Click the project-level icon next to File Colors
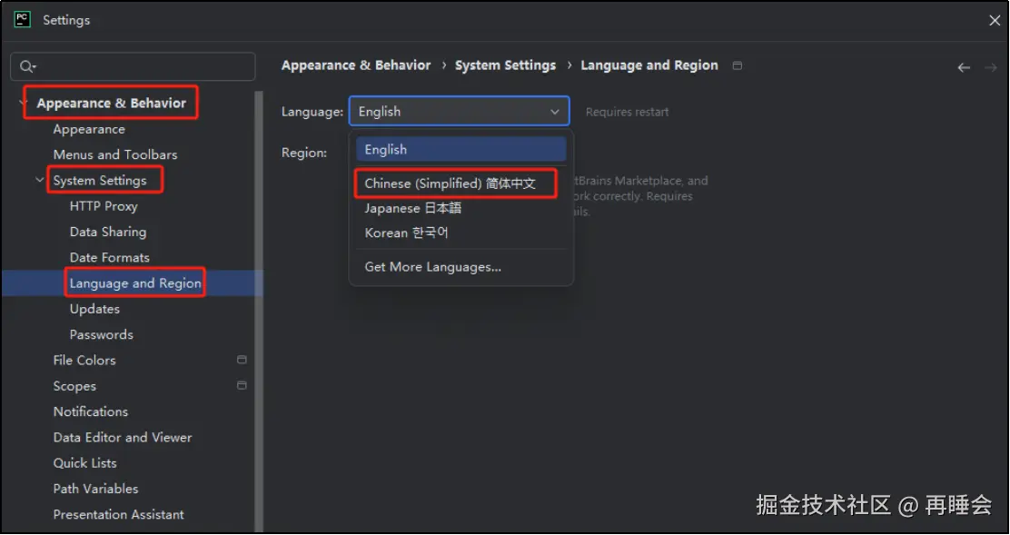The width and height of the screenshot is (1010, 535). pos(242,360)
